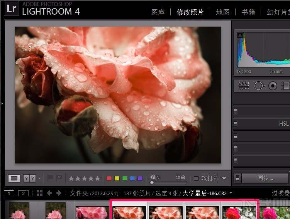Set rating to four stars
Image resolution: width=290 pixels, height=219 pixels.
coord(91,179)
